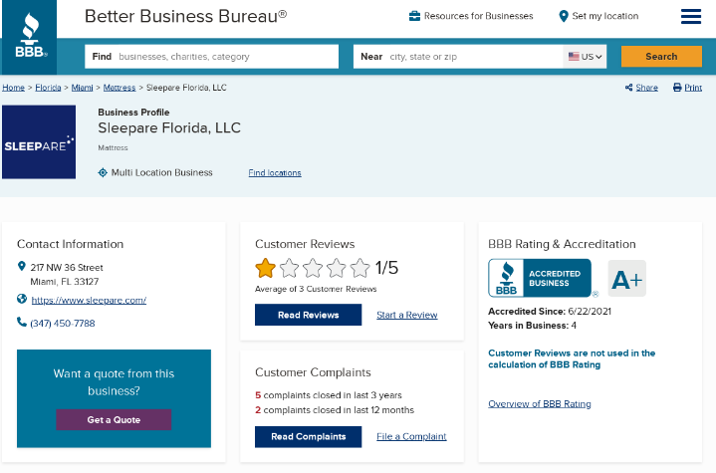716x473 pixels.
Task: Click the A+ rating badge
Action: (627, 279)
